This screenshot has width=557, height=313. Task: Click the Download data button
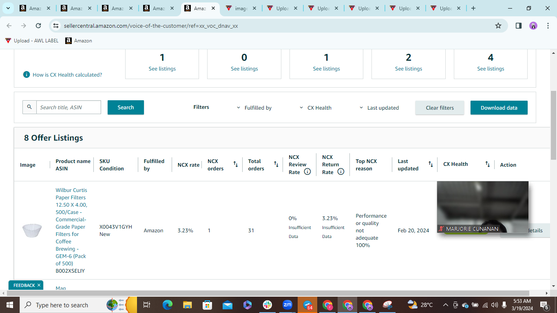point(499,108)
